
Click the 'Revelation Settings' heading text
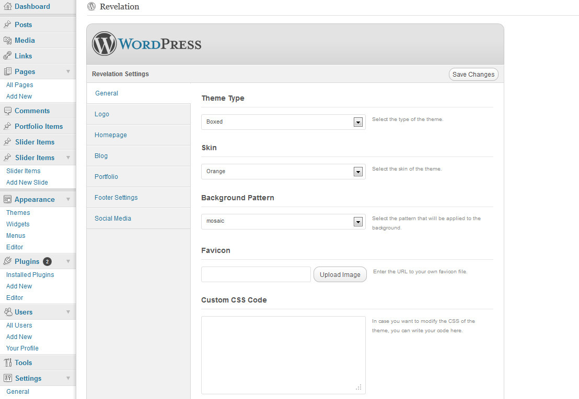[x=120, y=74]
